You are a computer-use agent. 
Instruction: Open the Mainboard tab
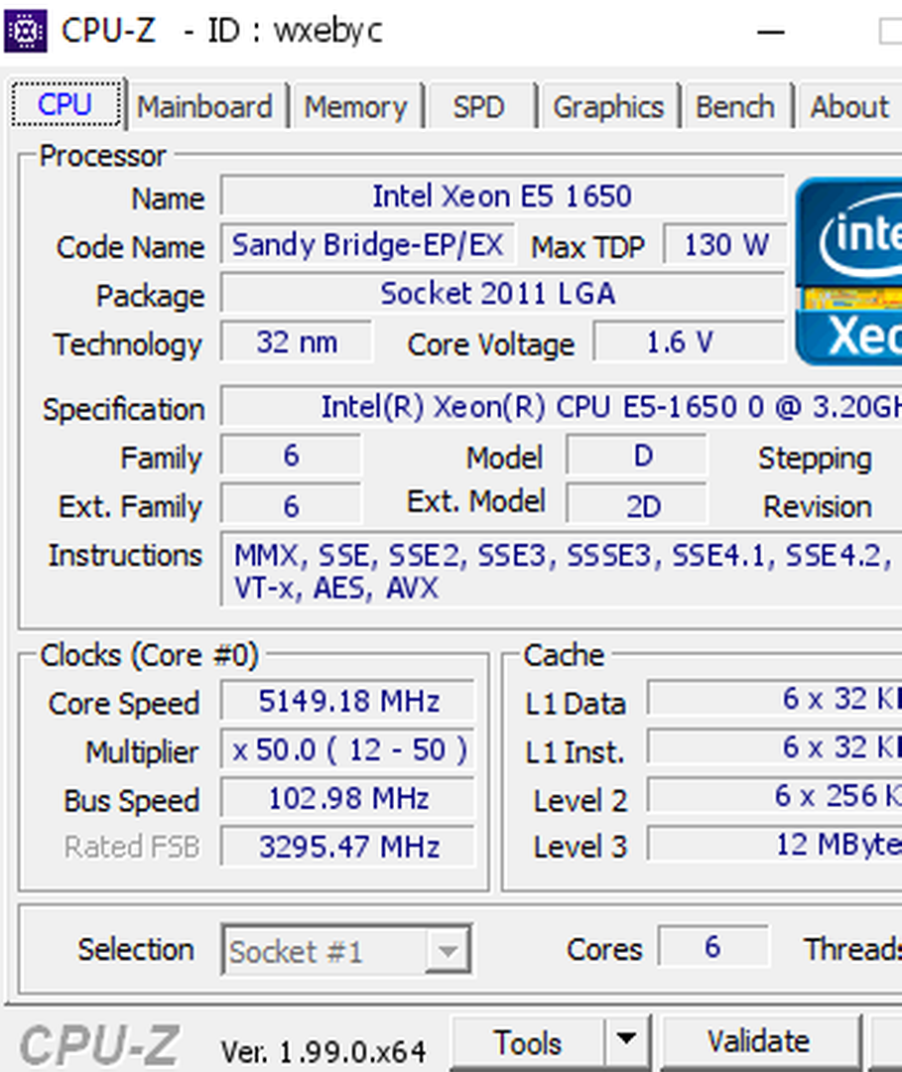pos(204,107)
